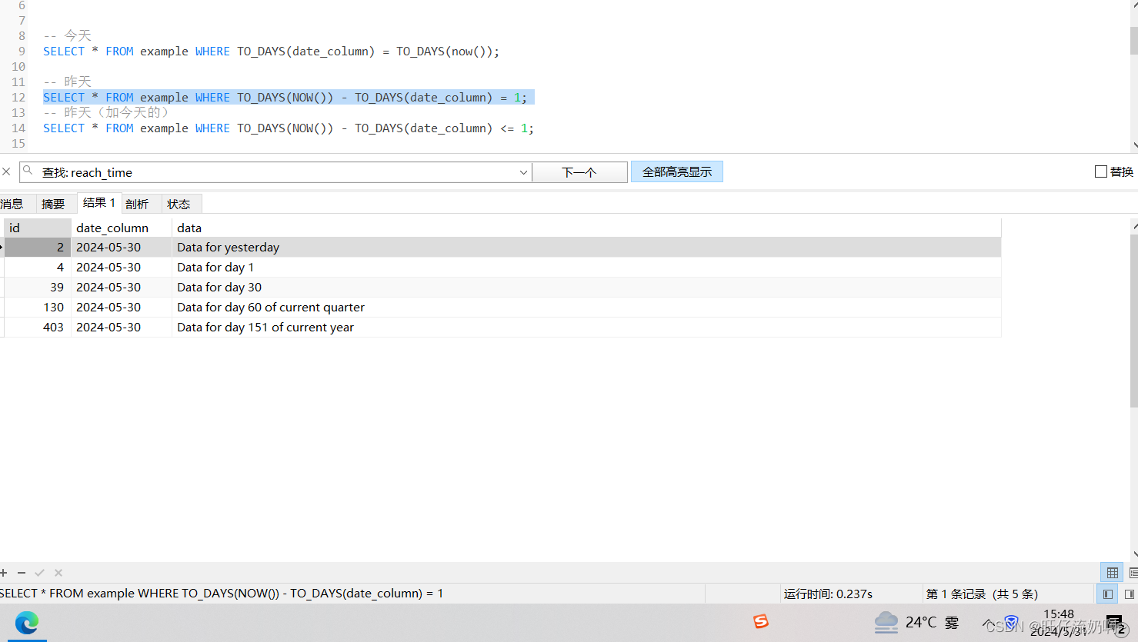The image size is (1138, 642).
Task: Click the query on editor line 14
Action: (289, 128)
